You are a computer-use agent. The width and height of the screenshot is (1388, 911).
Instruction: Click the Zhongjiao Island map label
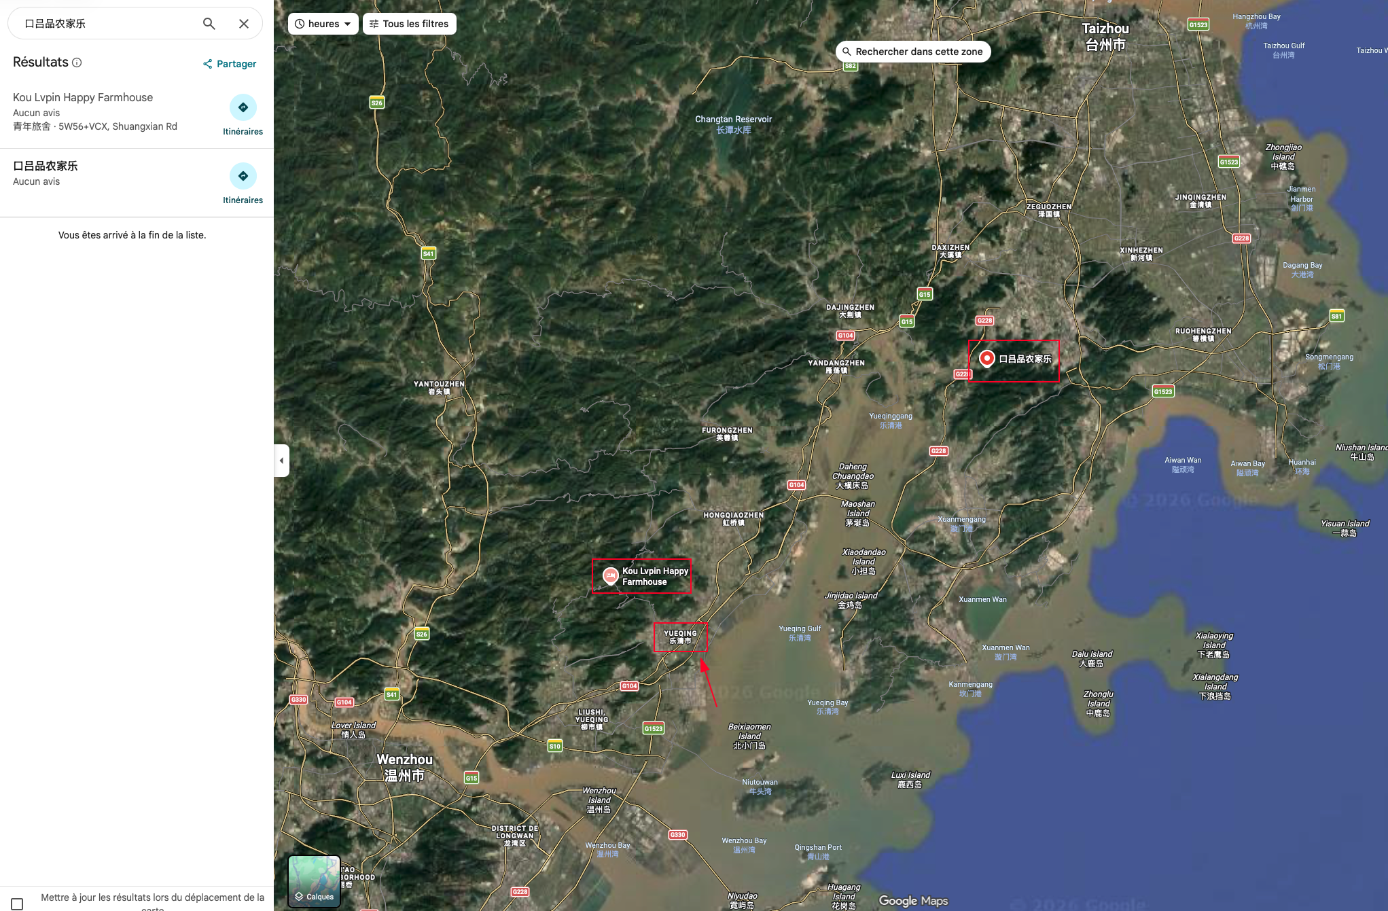(x=1283, y=157)
